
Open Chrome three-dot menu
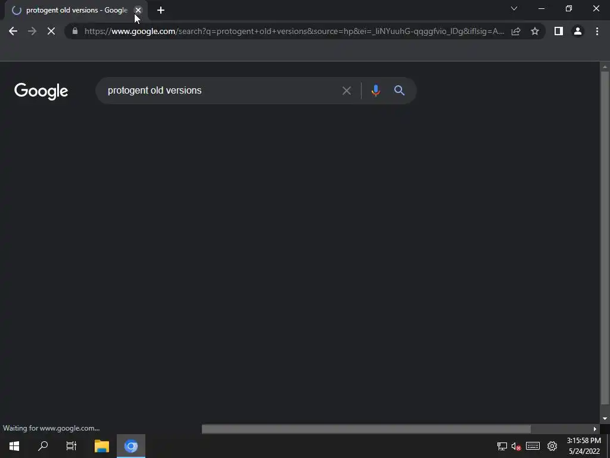[x=597, y=31]
